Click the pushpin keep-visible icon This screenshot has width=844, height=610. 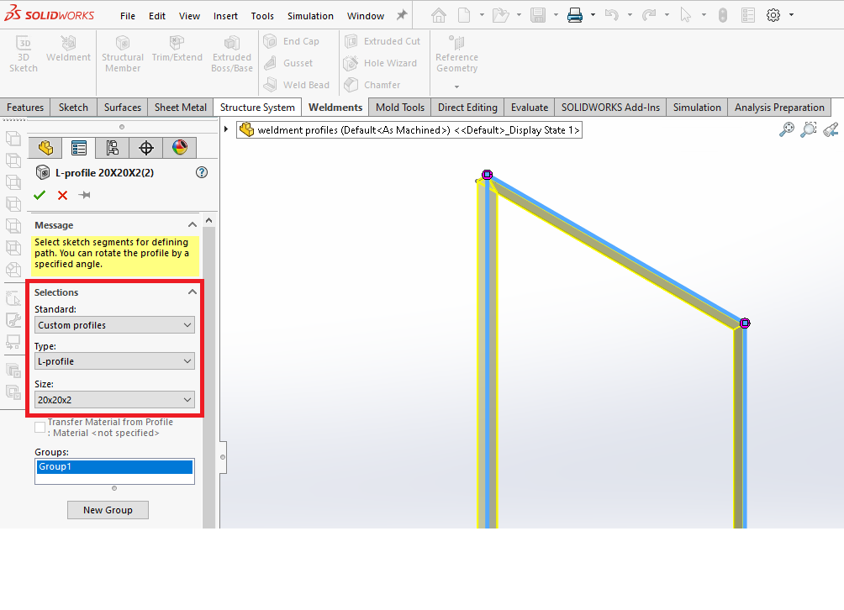tap(84, 195)
